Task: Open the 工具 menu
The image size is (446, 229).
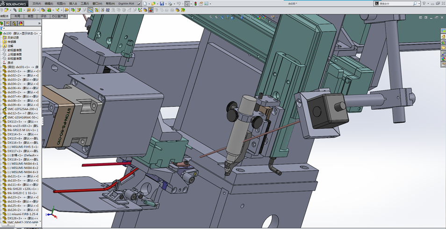Action: [x=85, y=4]
